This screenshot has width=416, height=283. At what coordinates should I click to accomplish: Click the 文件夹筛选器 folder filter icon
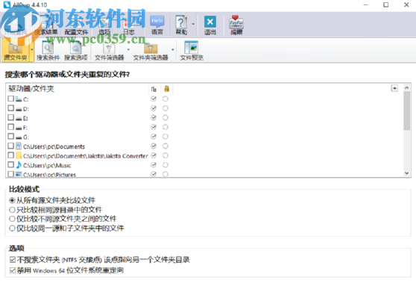coord(151,51)
